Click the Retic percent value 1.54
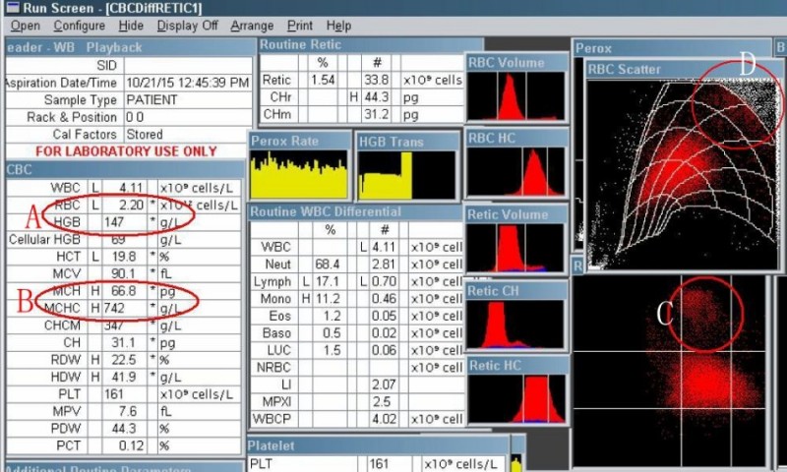 [x=323, y=80]
